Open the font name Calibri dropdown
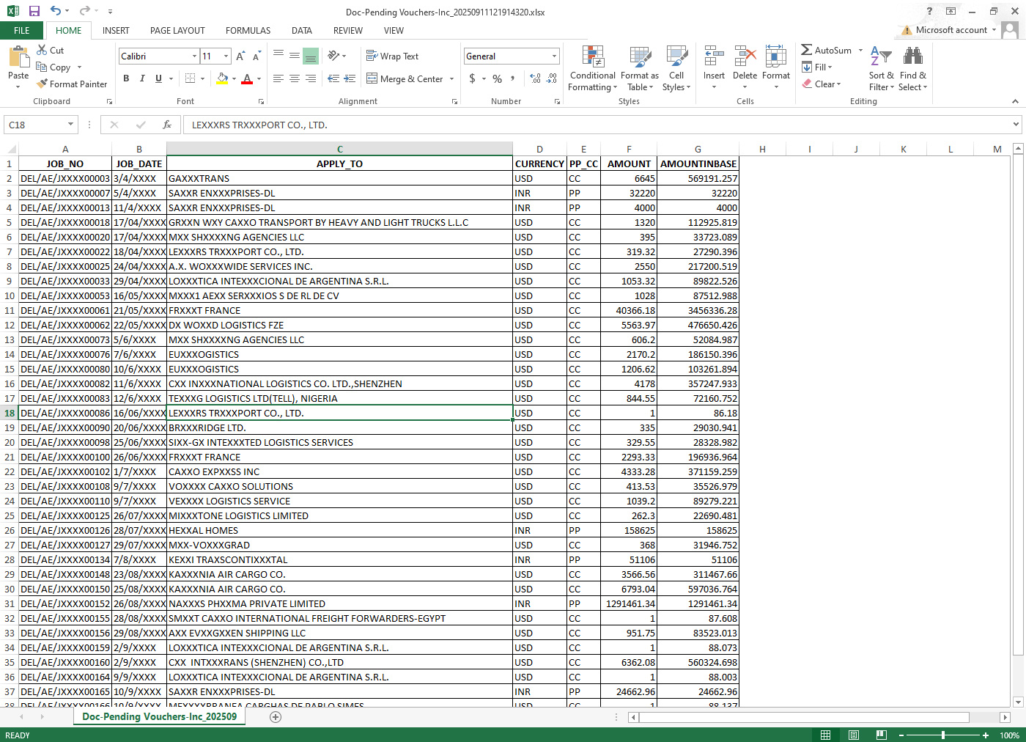This screenshot has height=742, width=1026. [x=194, y=56]
